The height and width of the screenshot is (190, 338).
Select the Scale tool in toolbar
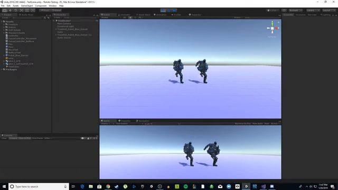21,10
